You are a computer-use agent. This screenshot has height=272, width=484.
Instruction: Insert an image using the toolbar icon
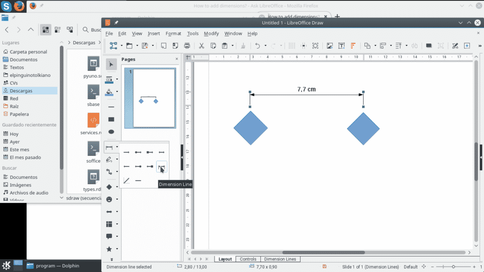point(329,46)
